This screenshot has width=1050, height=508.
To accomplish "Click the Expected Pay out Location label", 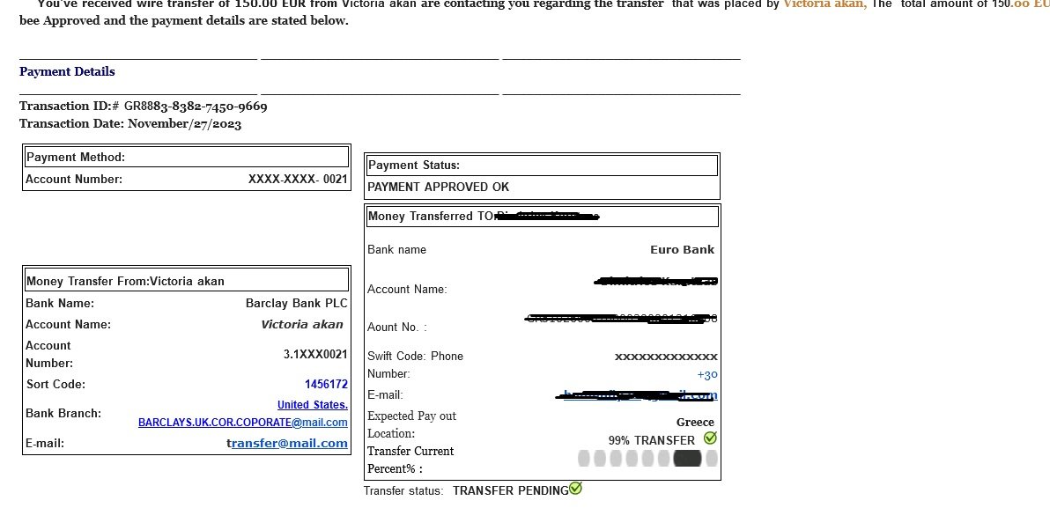I will (x=411, y=424).
